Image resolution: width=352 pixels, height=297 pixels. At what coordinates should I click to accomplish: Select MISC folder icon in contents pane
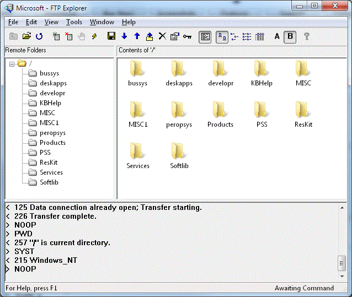point(303,68)
